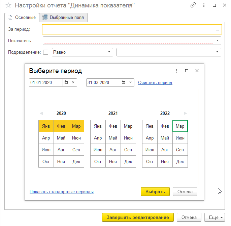Expand the Подразделение value dropdown
This screenshot has height=226, width=231.
(x=218, y=52)
